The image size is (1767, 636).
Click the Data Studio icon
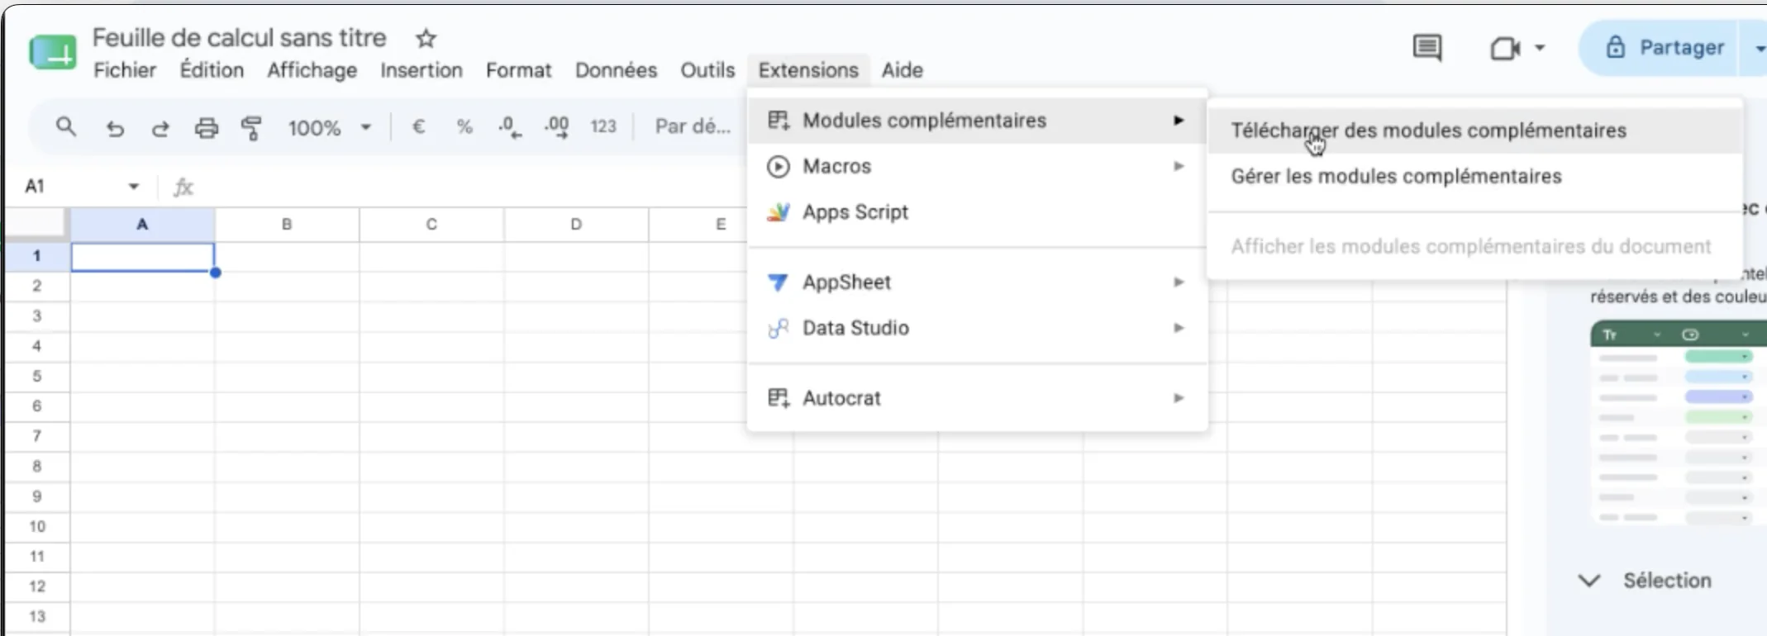(779, 329)
